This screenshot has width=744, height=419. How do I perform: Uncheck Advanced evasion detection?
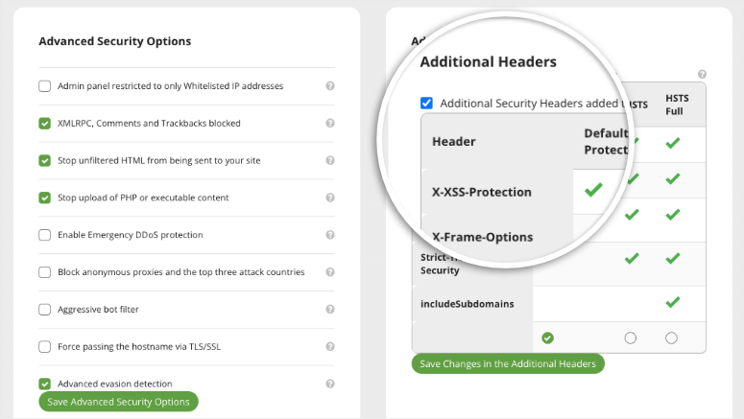(44, 384)
